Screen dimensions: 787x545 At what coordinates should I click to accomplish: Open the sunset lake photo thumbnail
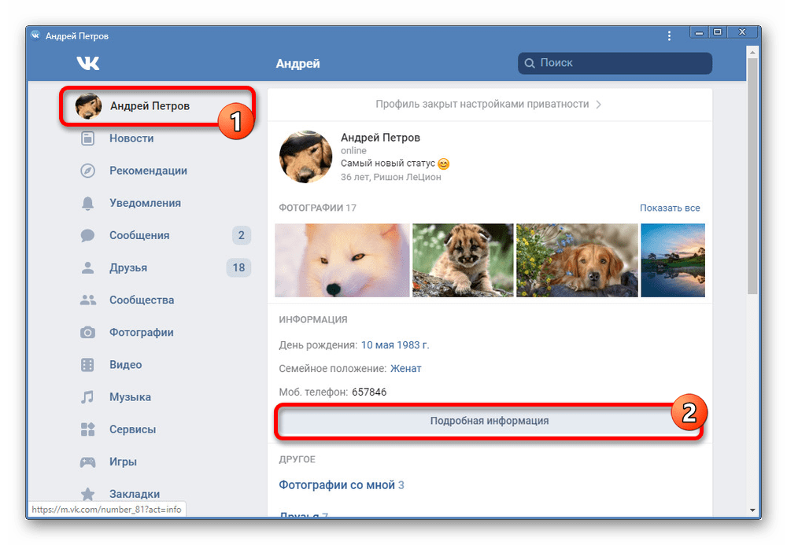[x=673, y=260]
